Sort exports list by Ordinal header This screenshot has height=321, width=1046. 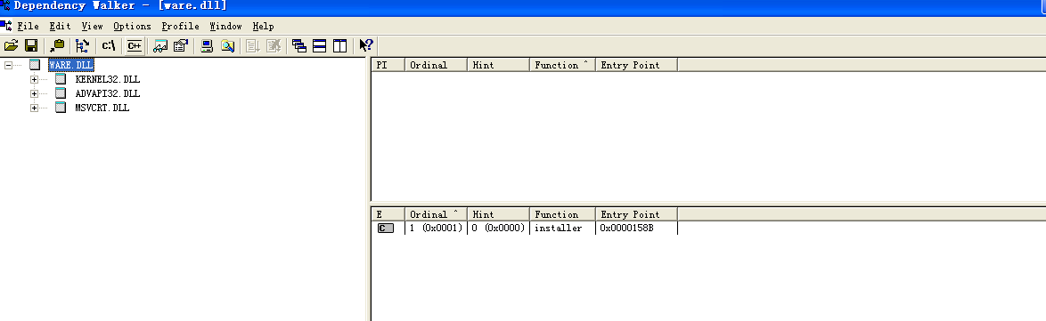(x=436, y=213)
